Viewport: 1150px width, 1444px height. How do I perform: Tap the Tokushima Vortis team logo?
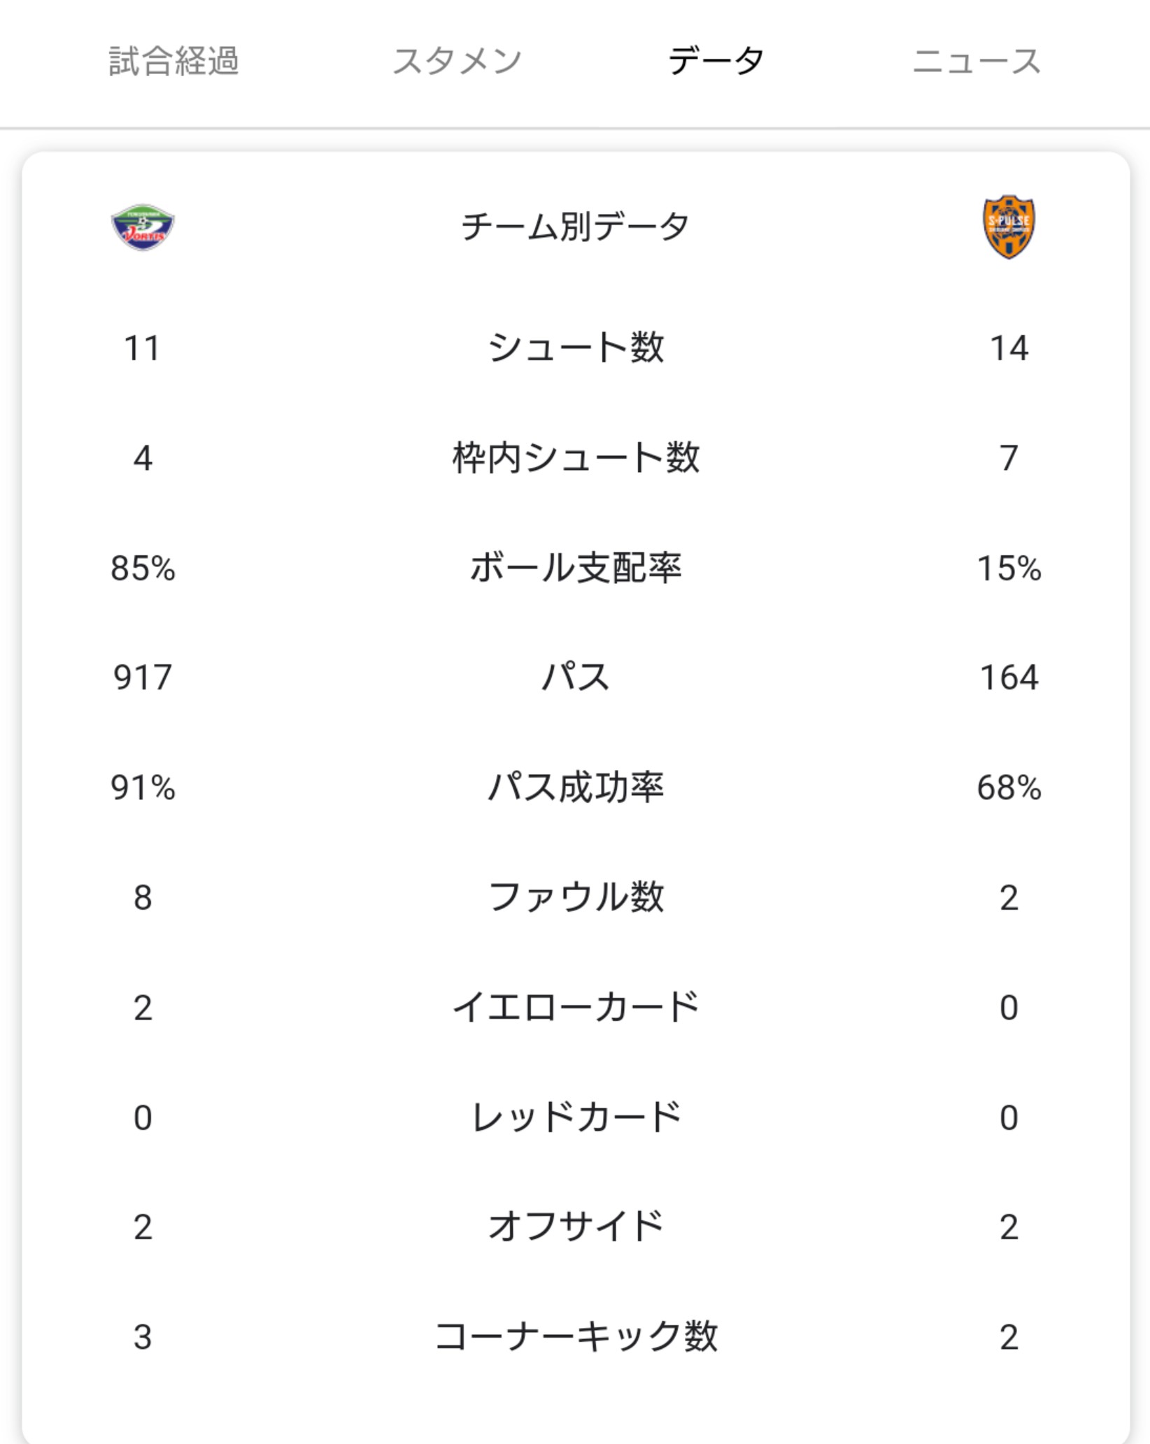[x=143, y=227]
